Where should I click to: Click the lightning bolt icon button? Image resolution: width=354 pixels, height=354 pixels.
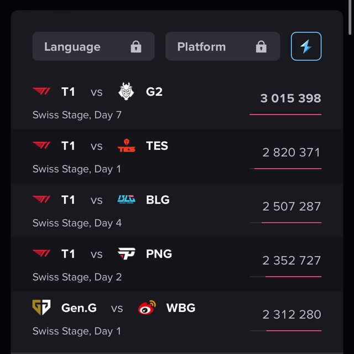(x=306, y=46)
